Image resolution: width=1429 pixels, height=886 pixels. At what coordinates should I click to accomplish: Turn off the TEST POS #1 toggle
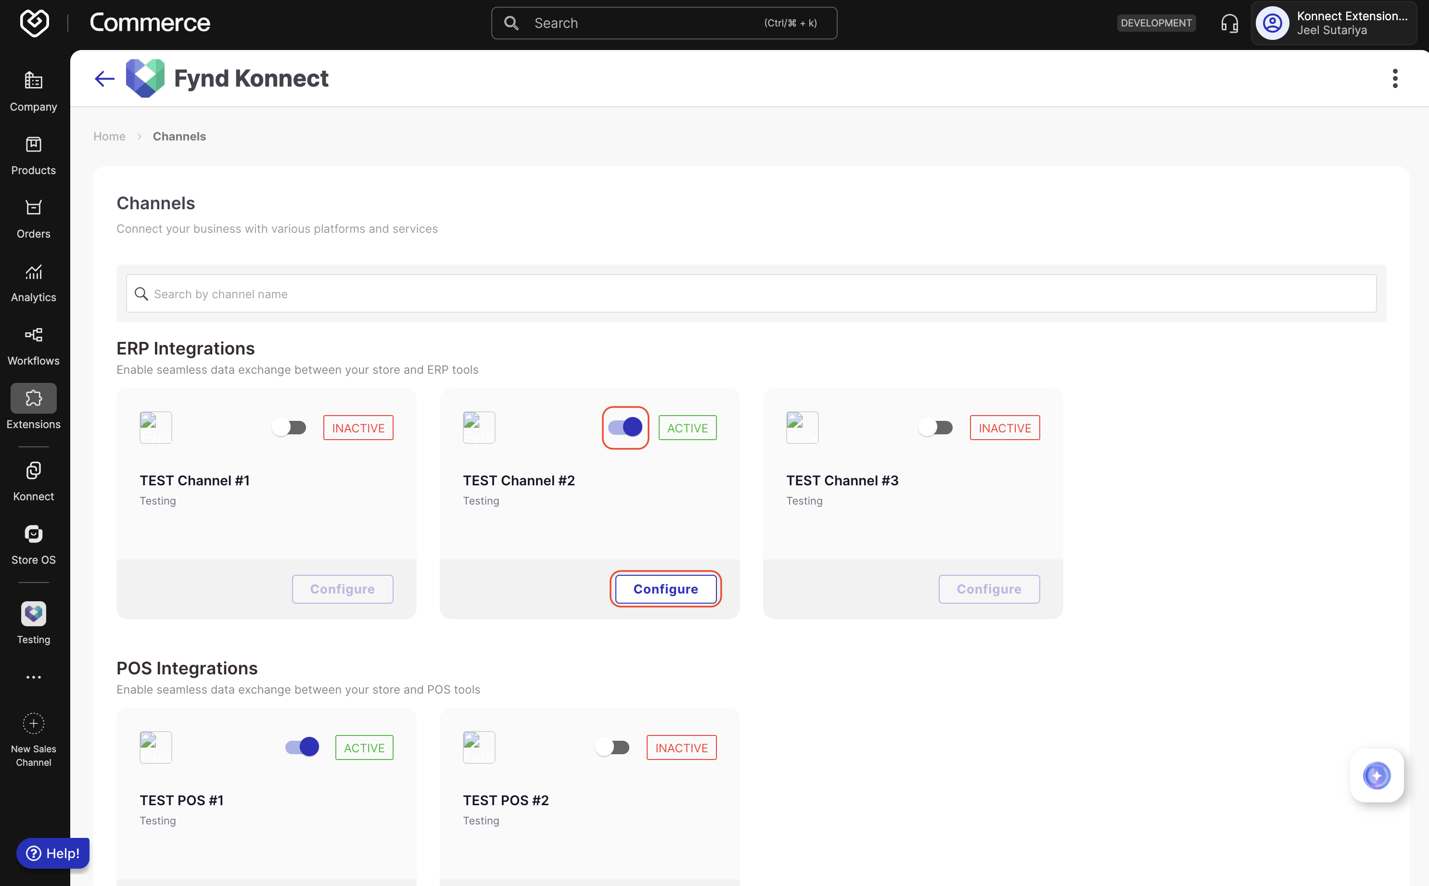[x=302, y=747]
